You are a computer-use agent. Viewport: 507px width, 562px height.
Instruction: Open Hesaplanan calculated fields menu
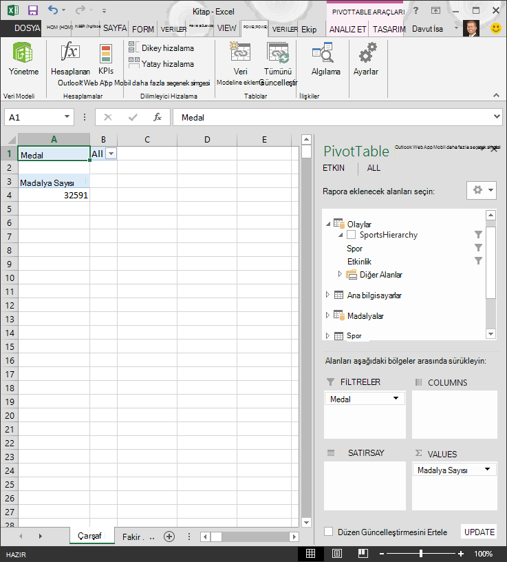click(70, 59)
